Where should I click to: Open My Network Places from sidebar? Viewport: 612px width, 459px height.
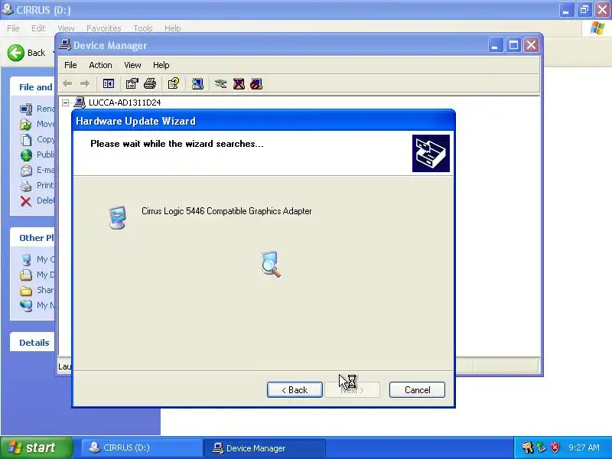[37, 305]
